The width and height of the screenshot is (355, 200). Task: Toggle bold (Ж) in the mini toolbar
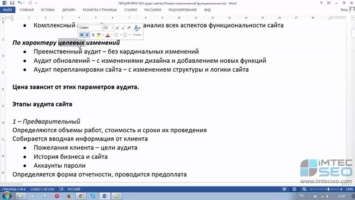[x=82, y=35]
